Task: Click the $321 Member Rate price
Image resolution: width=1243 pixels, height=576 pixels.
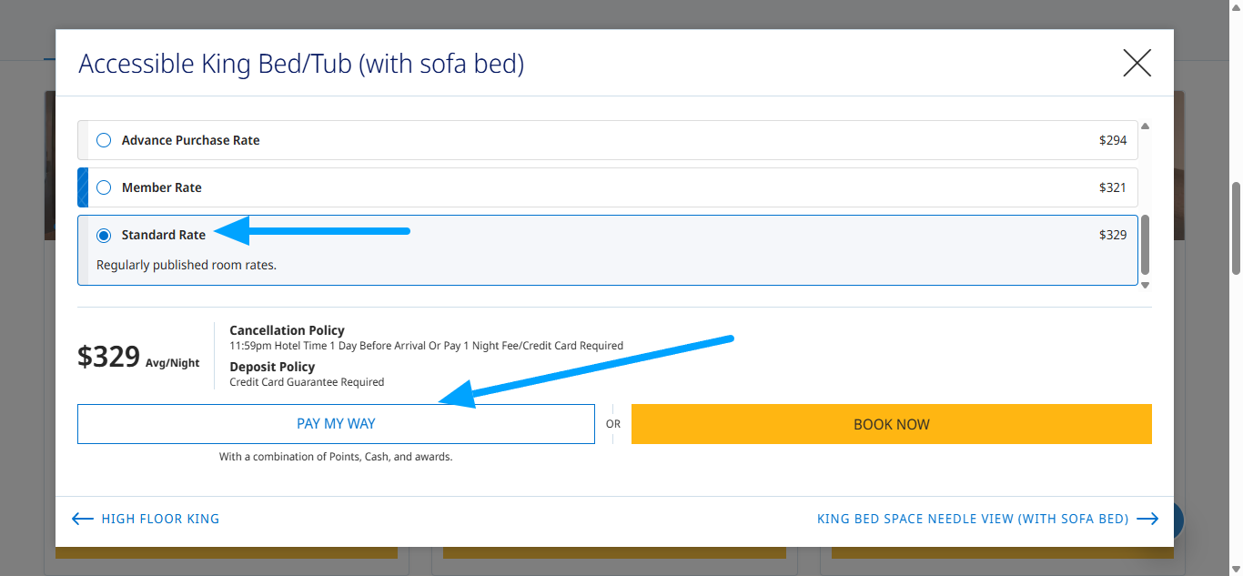Action: (x=1113, y=187)
